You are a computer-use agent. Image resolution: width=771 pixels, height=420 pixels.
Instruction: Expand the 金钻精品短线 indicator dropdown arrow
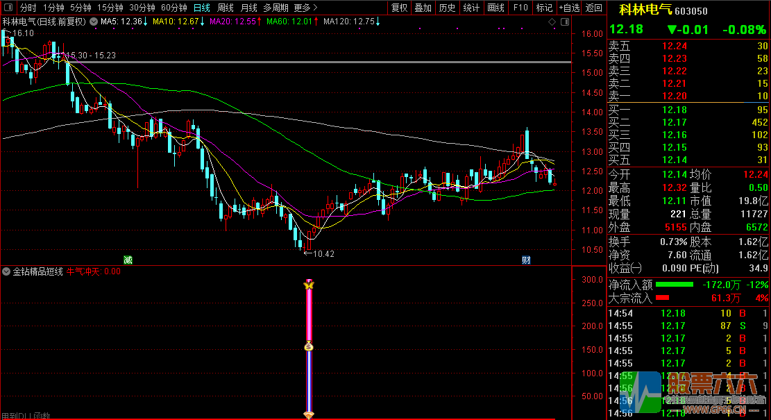(x=6, y=271)
